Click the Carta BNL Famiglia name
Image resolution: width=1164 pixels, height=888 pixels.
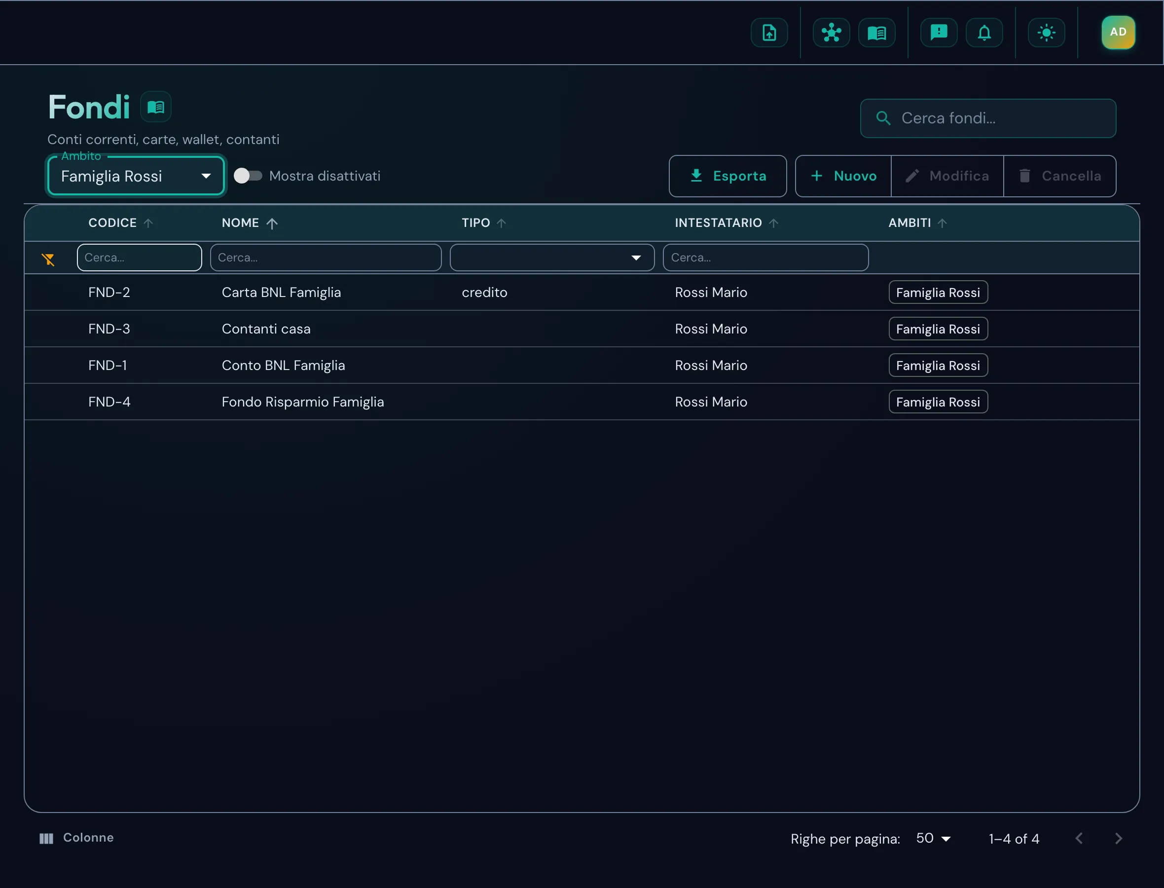[281, 292]
